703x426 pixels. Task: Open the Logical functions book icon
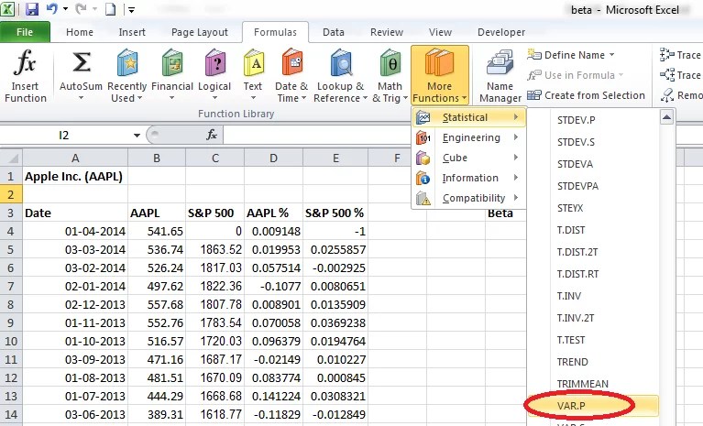[x=215, y=63]
